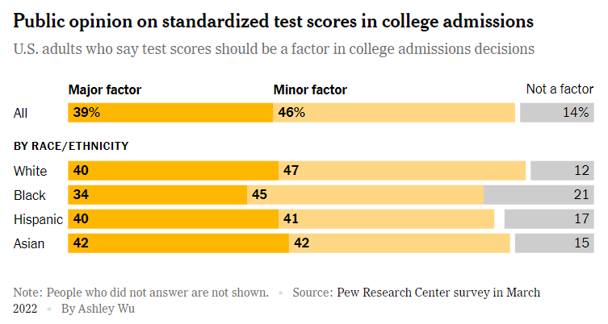608x324 pixels.
Task: Select the White not a factor 12 bar
Action: [562, 171]
